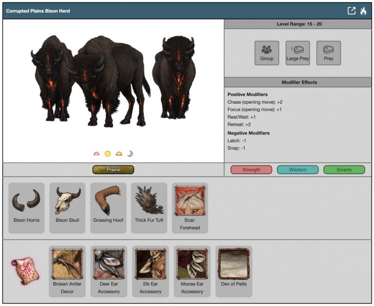Screen dimensions: 374x306
Task: Select the Large Prey category icon
Action: coord(298,53)
